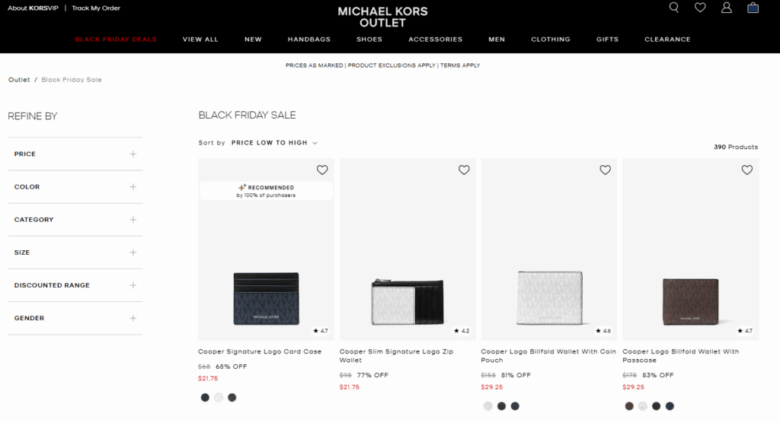The width and height of the screenshot is (780, 422).
Task: Favorite the Cooper Slim Signature Zip Wallet
Action: point(464,170)
